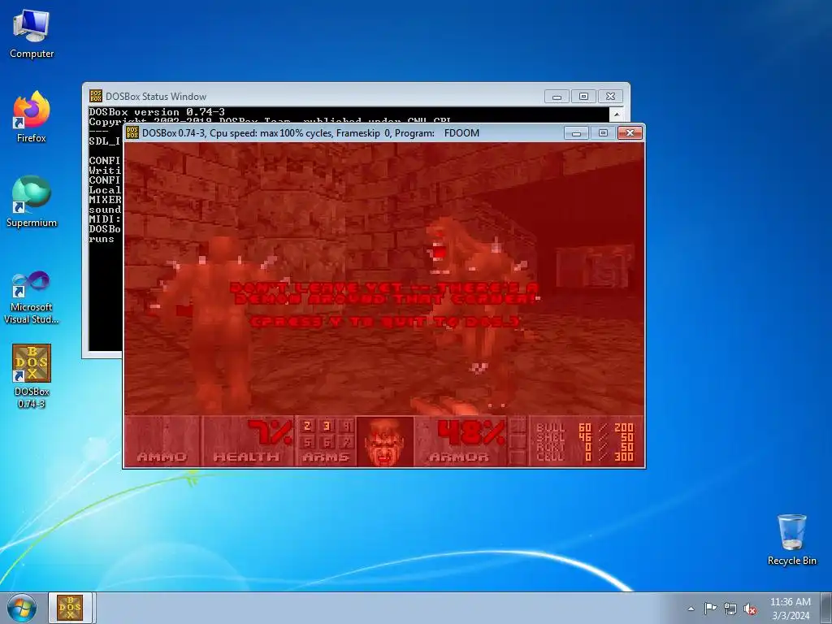Click DOSBox game window title bar icon
Screen dimensions: 832x624
tap(132, 132)
